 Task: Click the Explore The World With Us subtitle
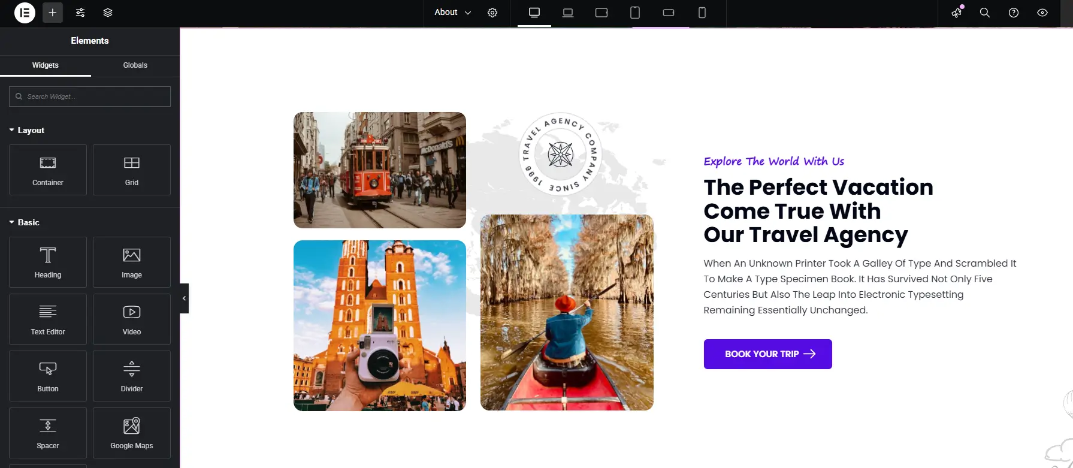[x=773, y=161]
